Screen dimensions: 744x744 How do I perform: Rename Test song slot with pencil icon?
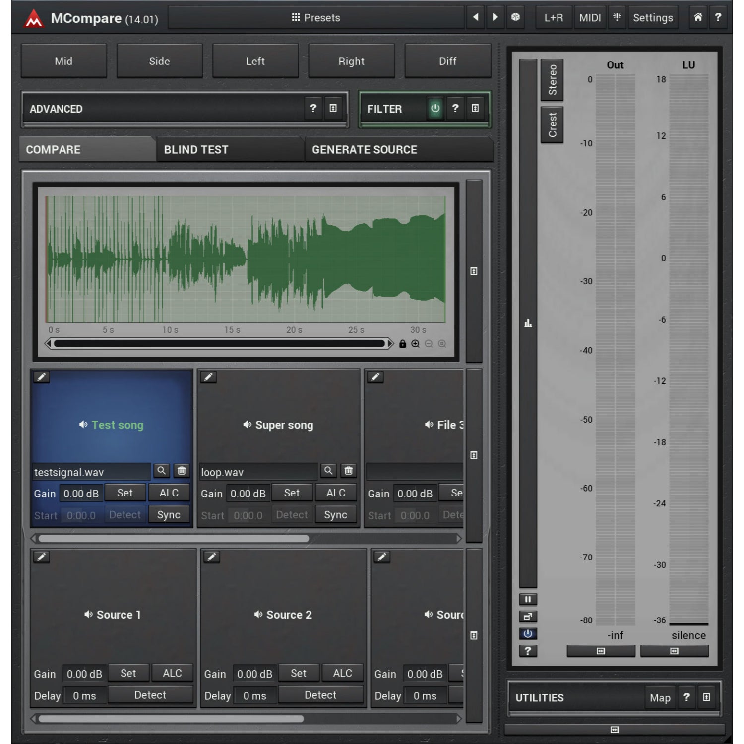pos(42,377)
